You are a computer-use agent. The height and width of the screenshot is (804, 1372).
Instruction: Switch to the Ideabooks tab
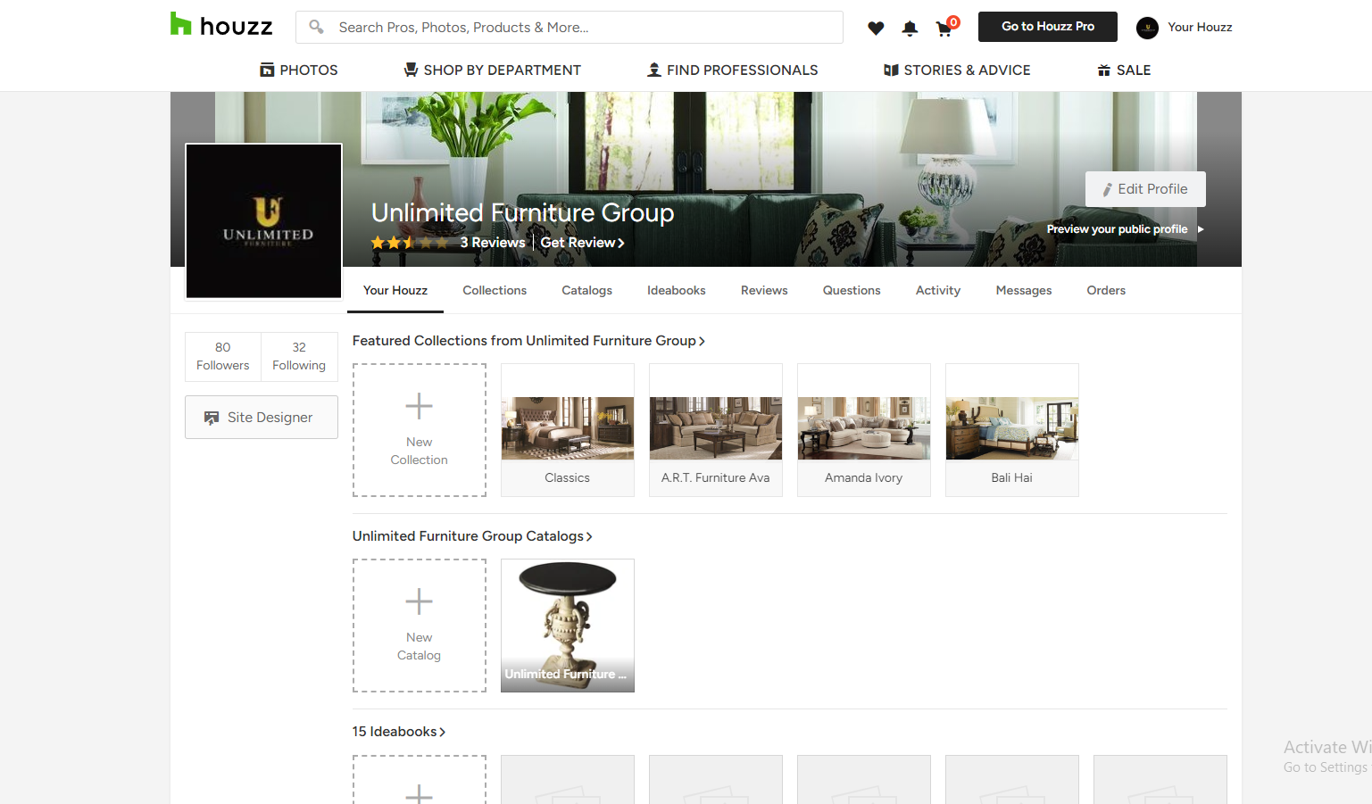coord(677,290)
